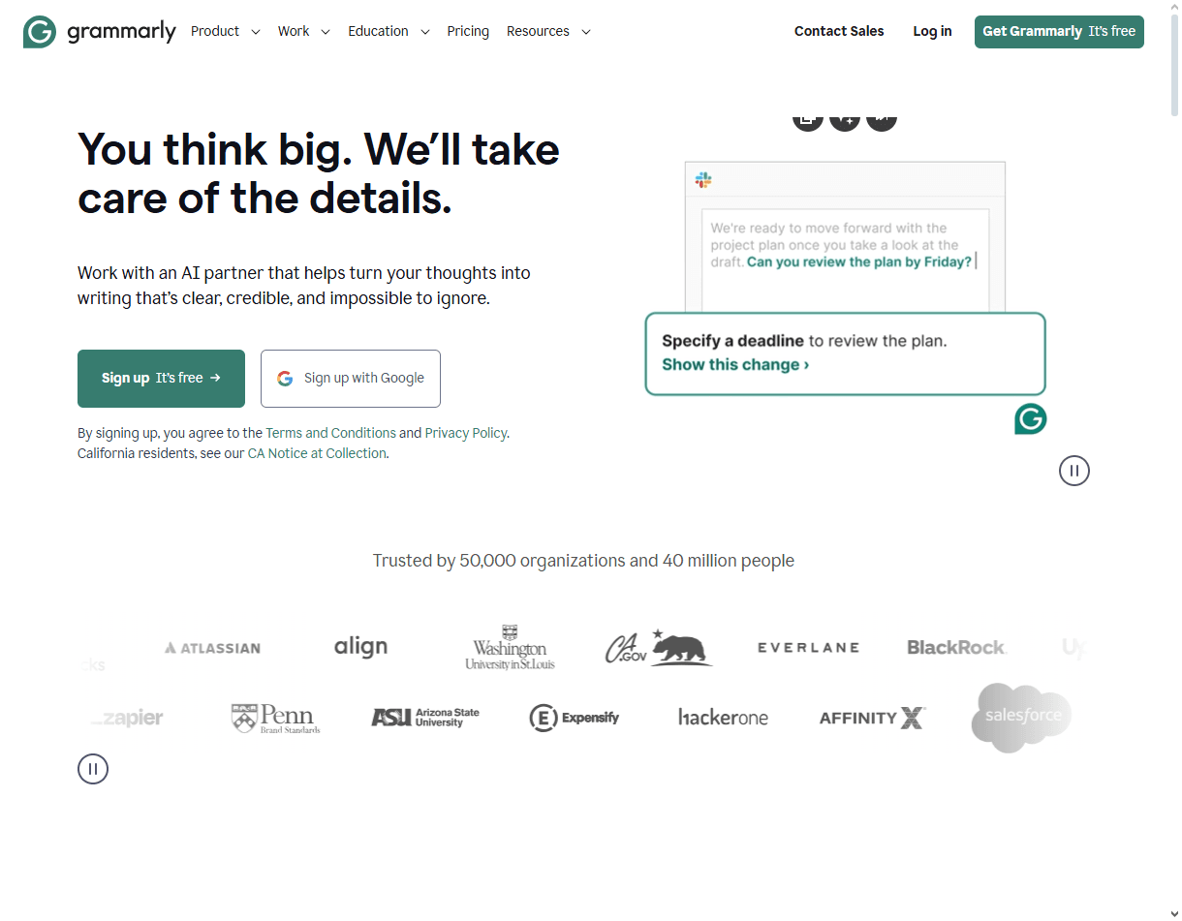This screenshot has width=1182, height=921.
Task: Click the California bear CA.gov logo
Action: [x=659, y=647]
